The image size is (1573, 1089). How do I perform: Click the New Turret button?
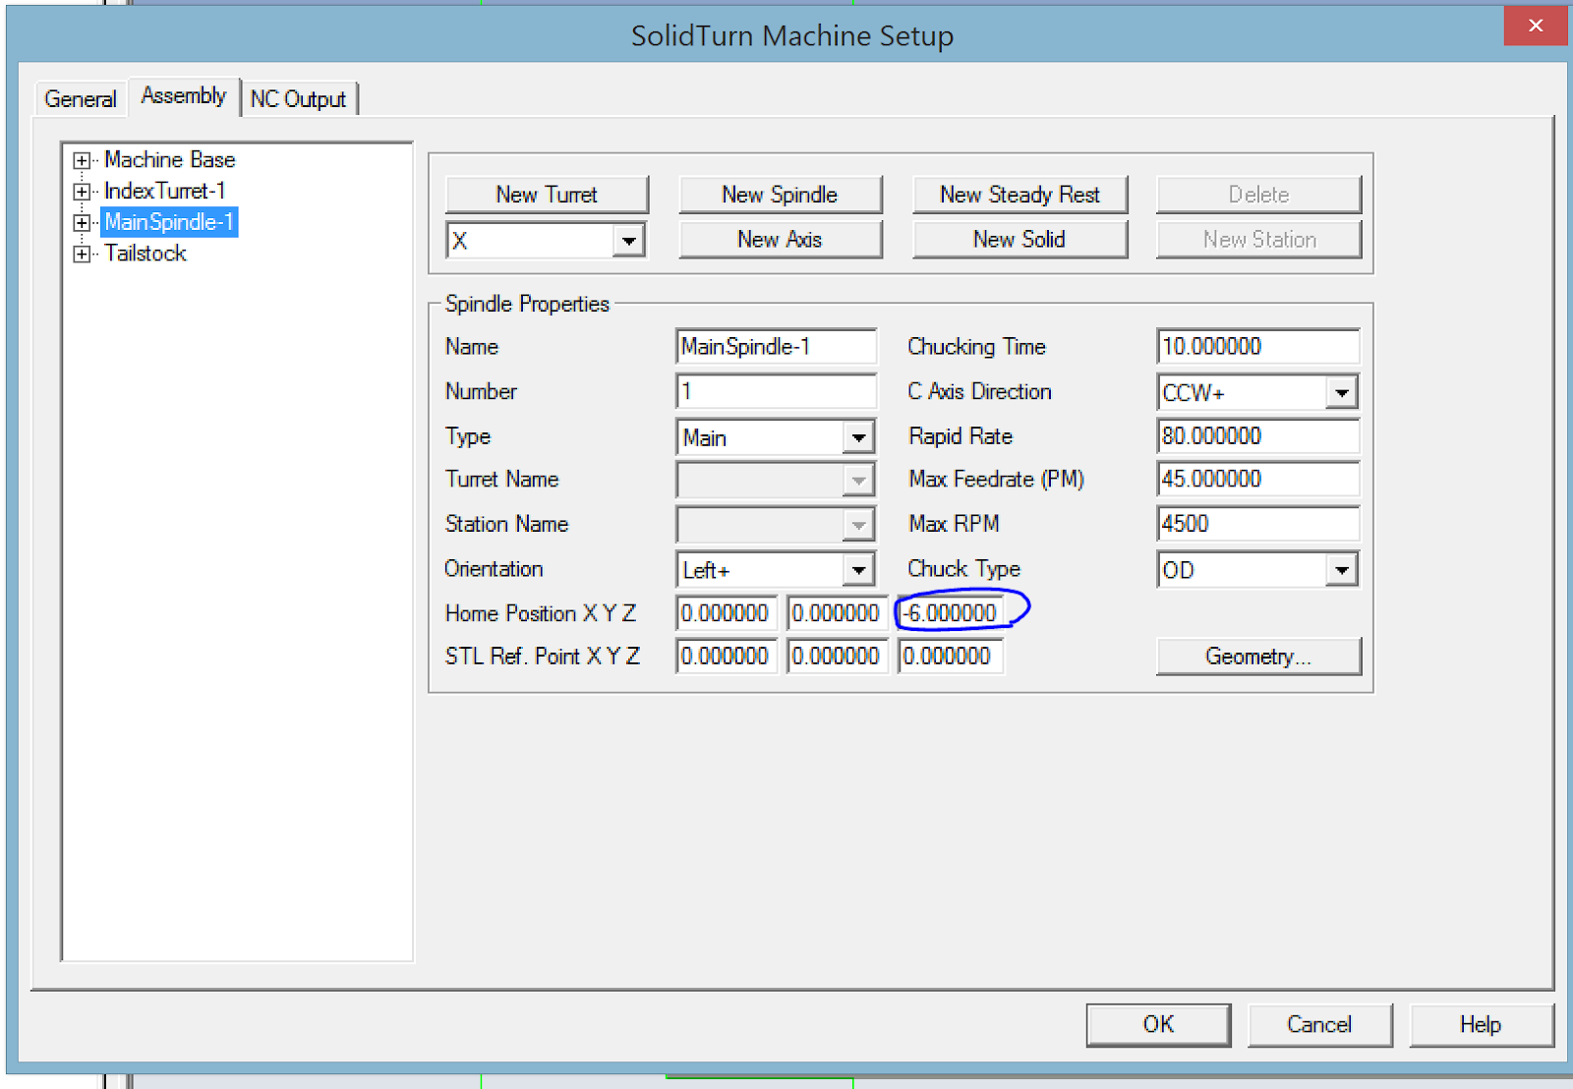pos(547,195)
